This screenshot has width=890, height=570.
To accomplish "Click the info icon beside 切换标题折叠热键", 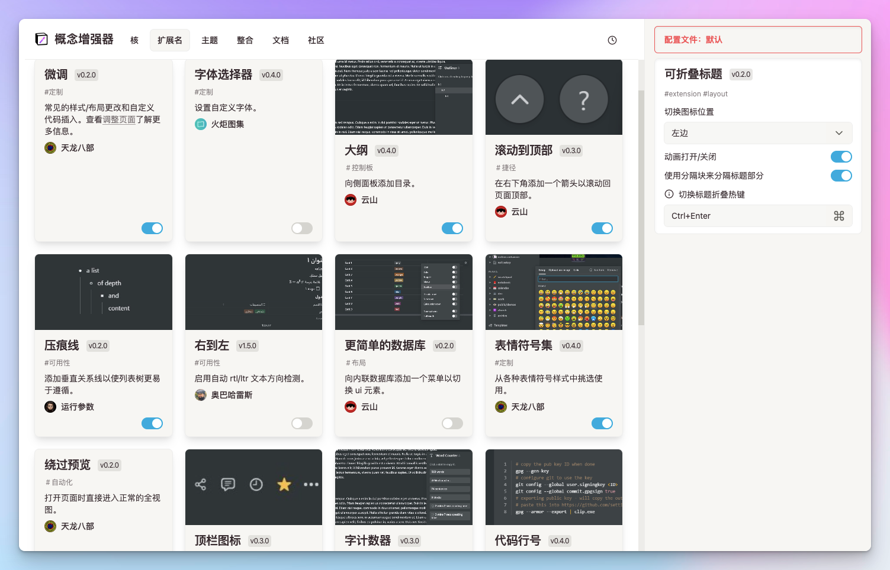I will point(669,194).
